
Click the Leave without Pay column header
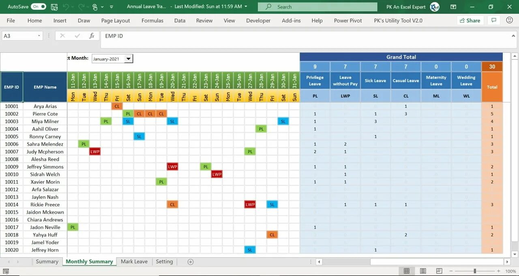coord(345,81)
